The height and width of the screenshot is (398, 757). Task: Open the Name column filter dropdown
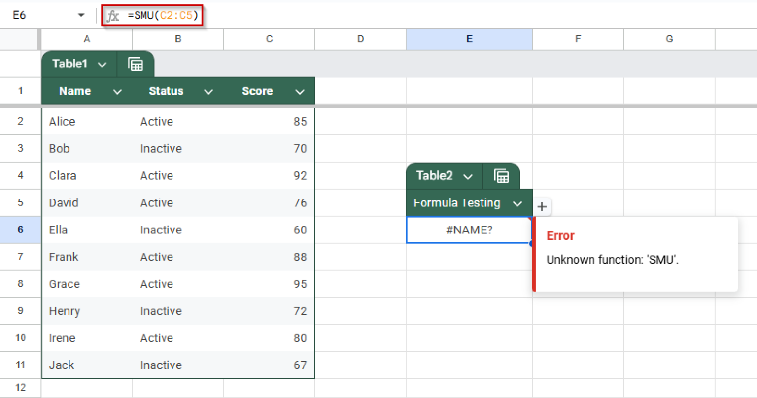click(x=117, y=92)
